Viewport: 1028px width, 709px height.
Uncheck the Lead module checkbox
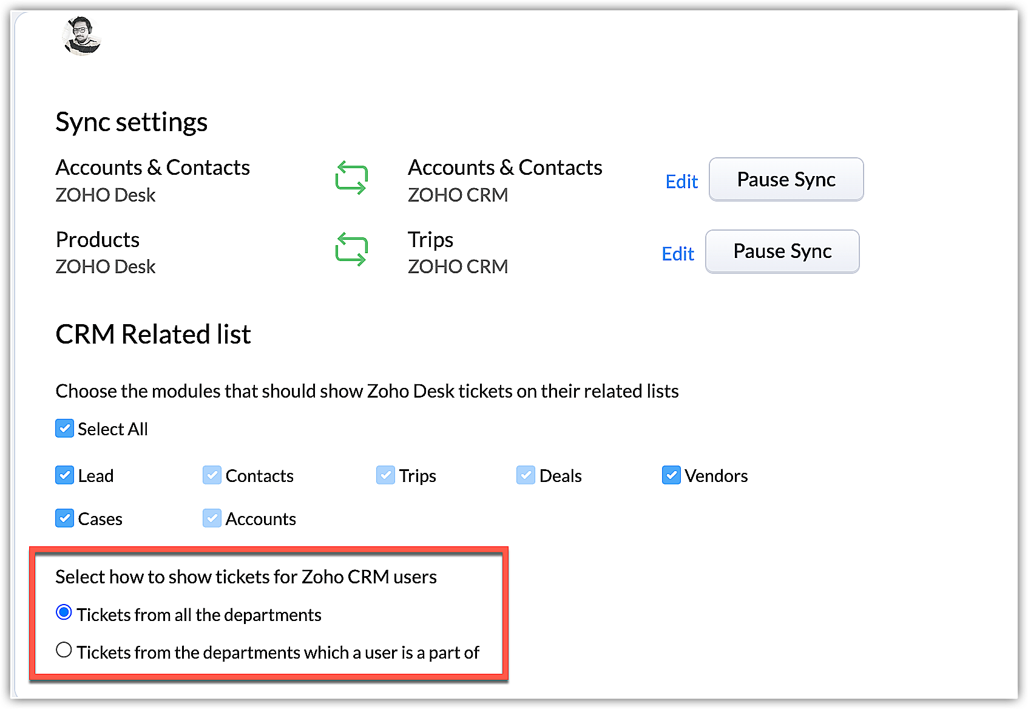[65, 475]
